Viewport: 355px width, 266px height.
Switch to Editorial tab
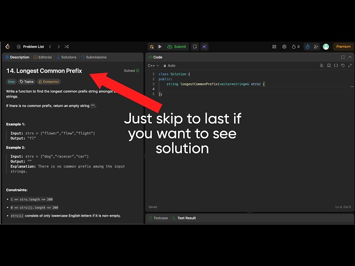(x=43, y=57)
